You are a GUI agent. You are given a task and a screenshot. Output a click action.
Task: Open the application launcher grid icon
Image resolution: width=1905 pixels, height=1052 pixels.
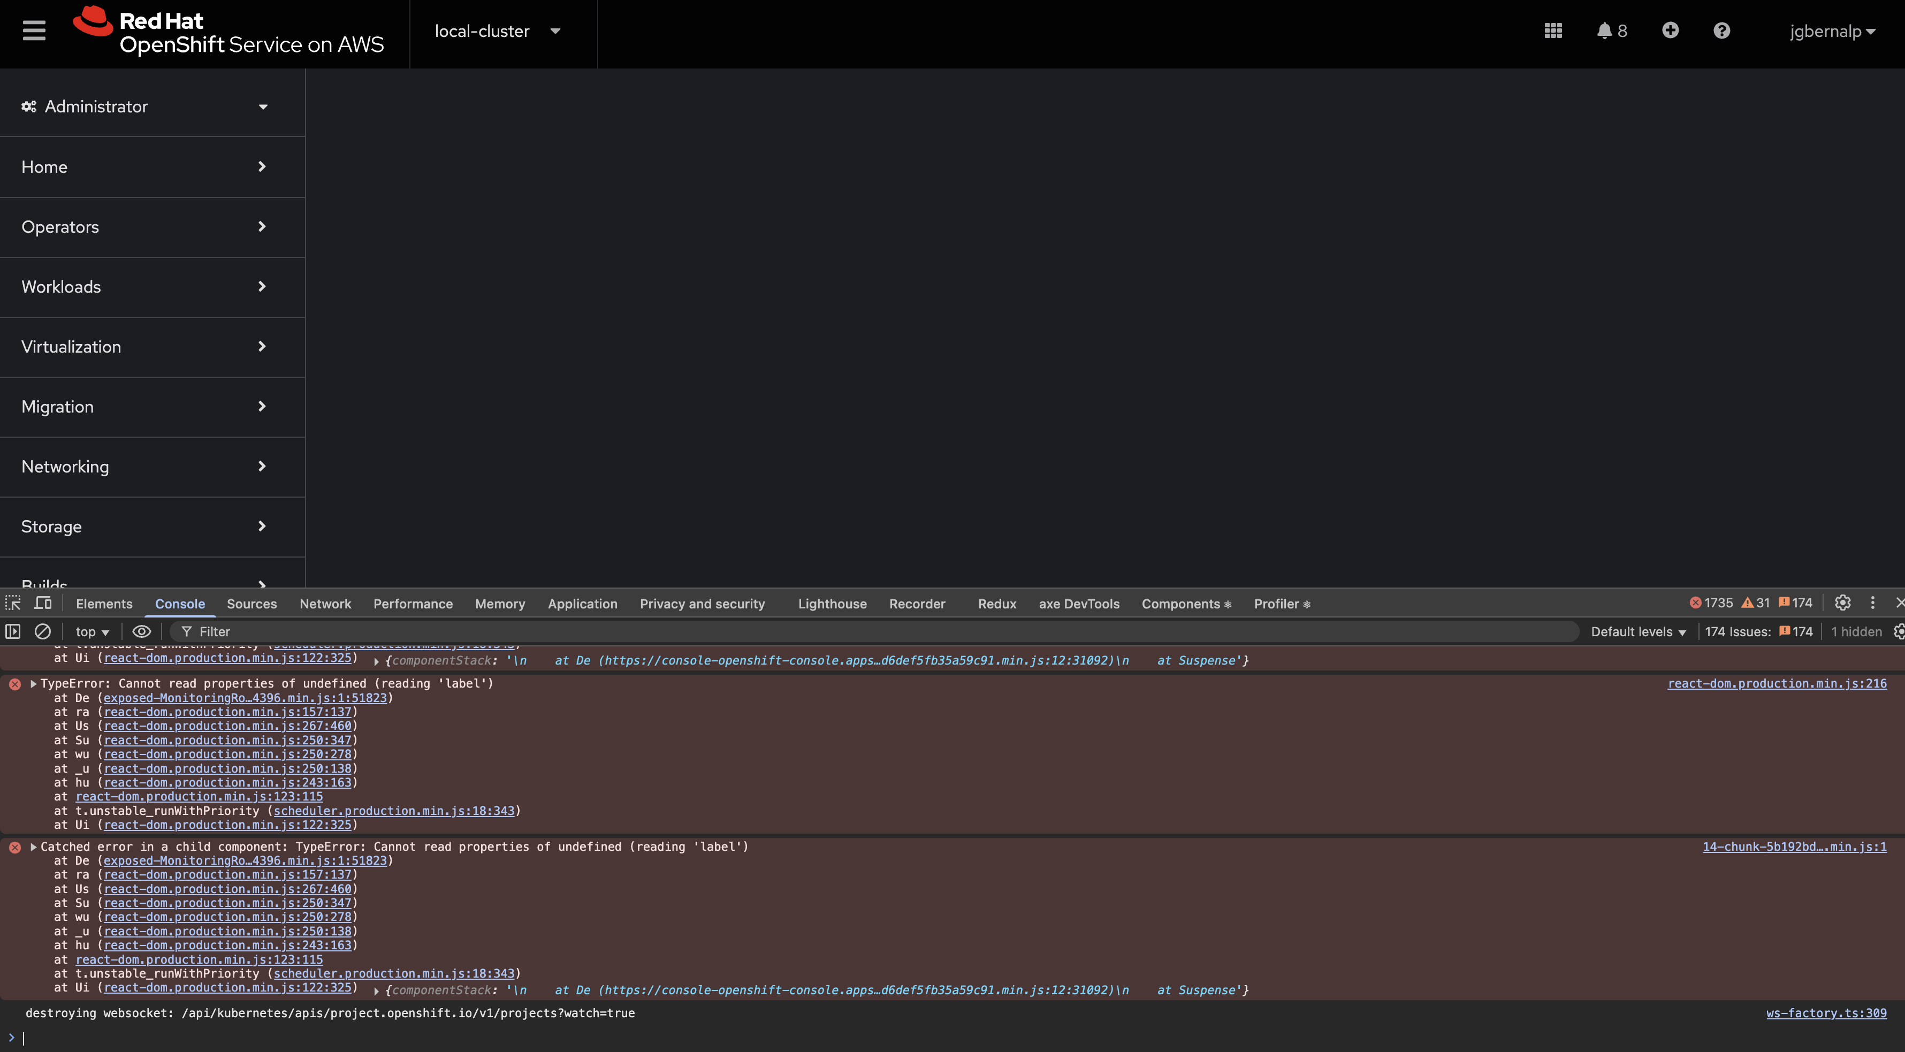point(1553,31)
